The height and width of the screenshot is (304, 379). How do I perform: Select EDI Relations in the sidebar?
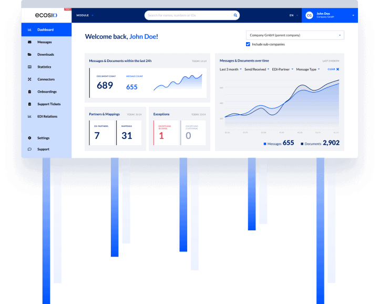point(47,116)
